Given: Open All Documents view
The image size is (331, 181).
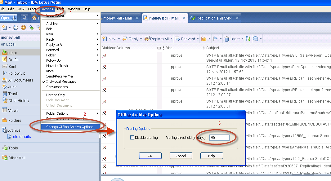Looking at the screenshot, I should (20, 80).
